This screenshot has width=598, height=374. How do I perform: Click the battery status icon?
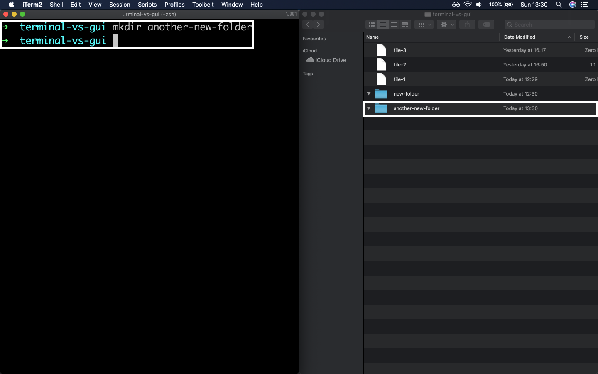click(508, 5)
